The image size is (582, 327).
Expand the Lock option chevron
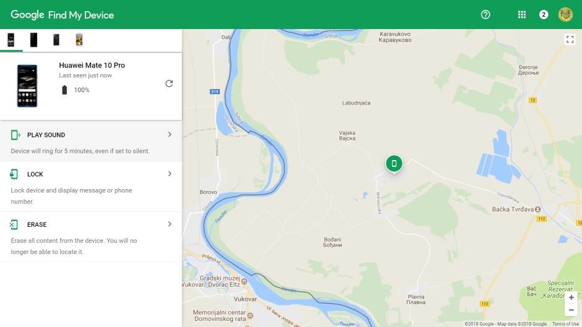[x=170, y=174]
